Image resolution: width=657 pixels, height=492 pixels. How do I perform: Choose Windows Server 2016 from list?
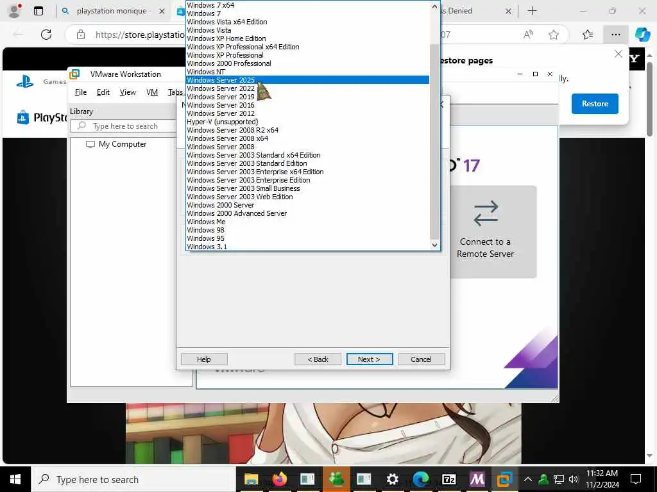pos(307,105)
